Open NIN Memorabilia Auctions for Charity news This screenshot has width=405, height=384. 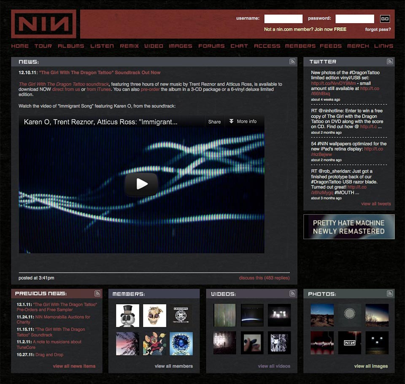click(x=54, y=319)
